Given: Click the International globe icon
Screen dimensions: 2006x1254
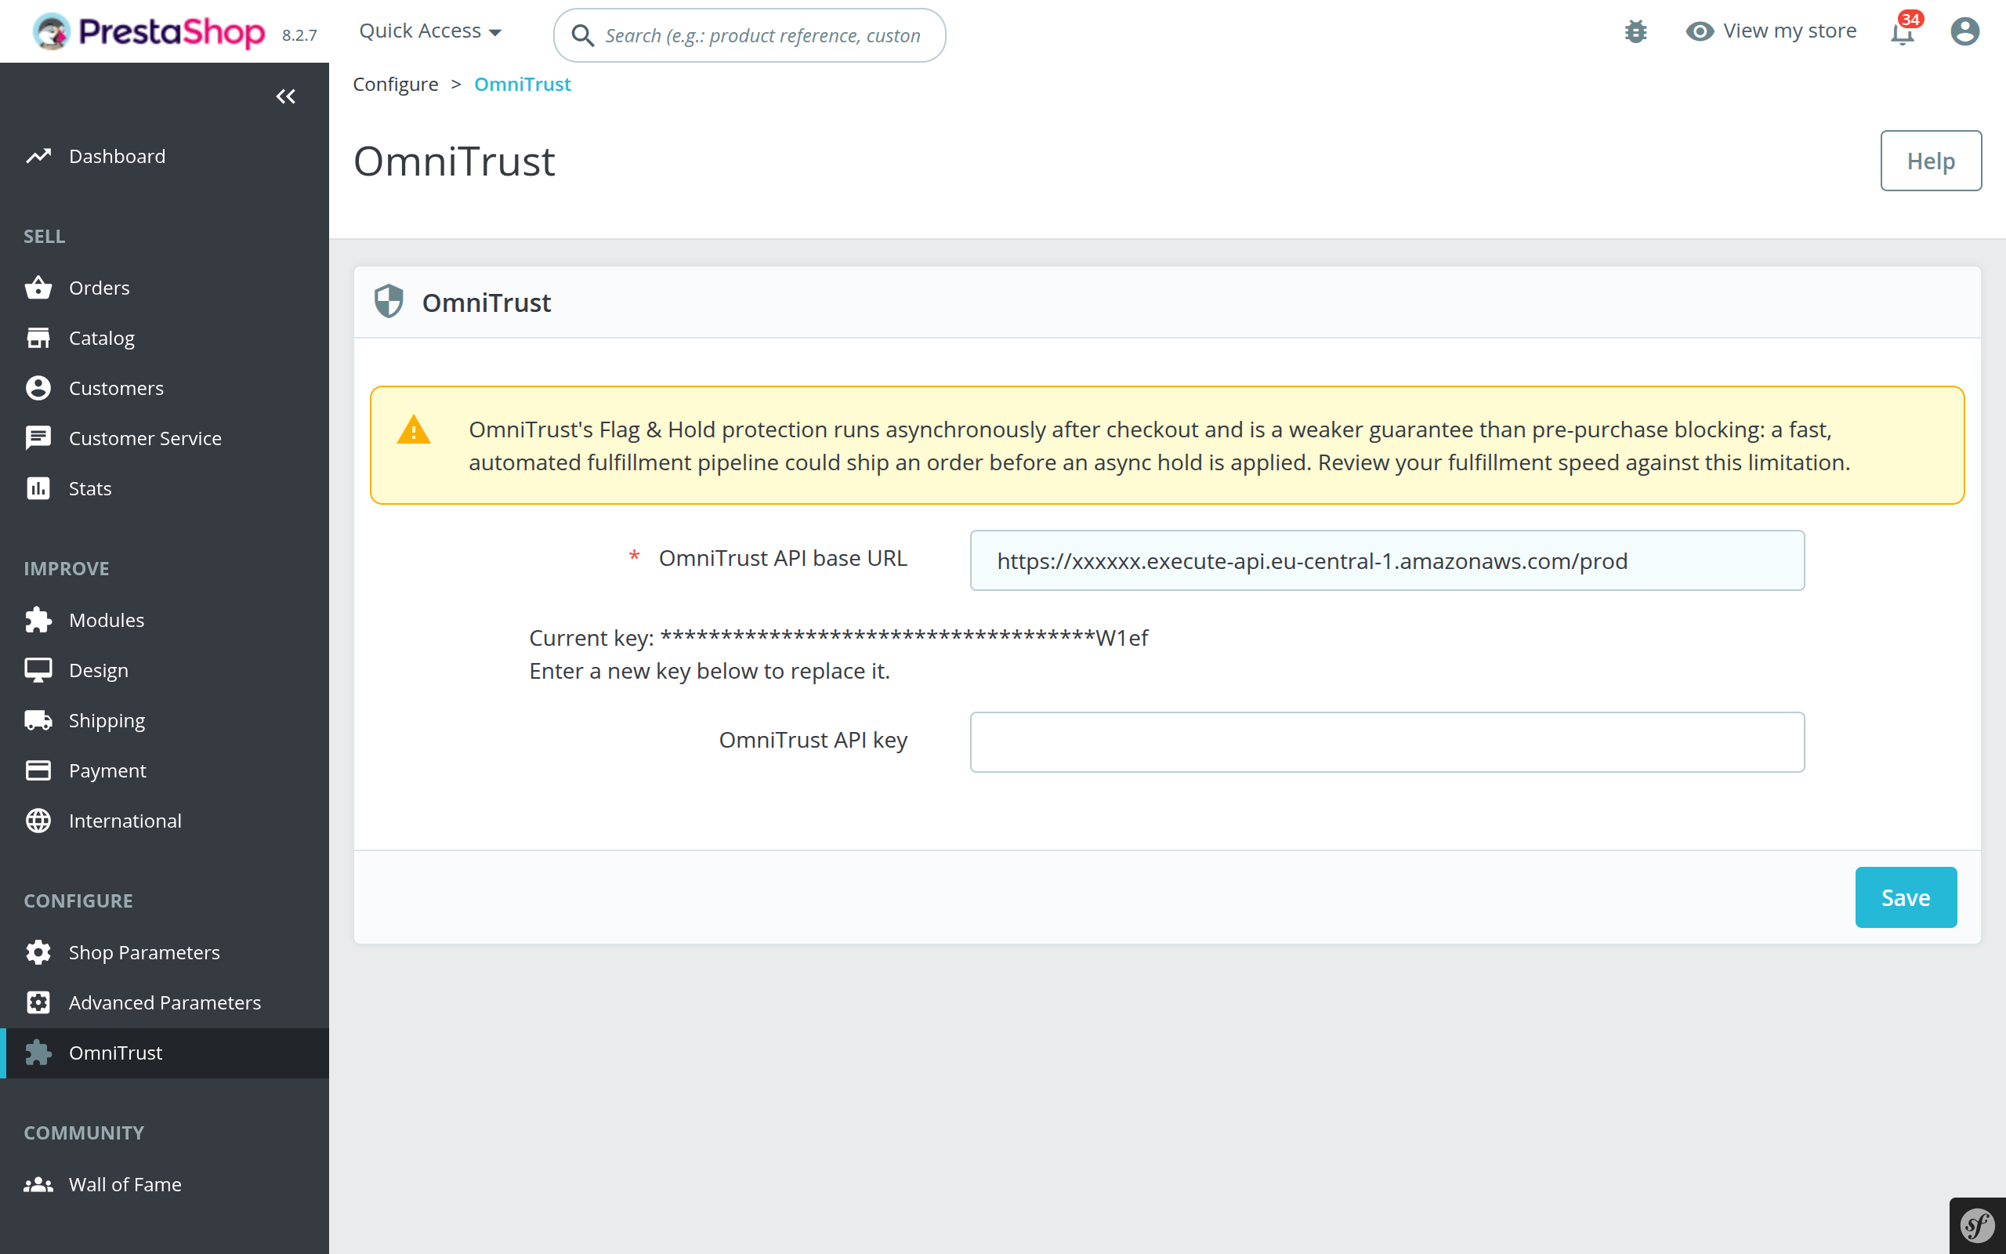Looking at the screenshot, I should 38,821.
